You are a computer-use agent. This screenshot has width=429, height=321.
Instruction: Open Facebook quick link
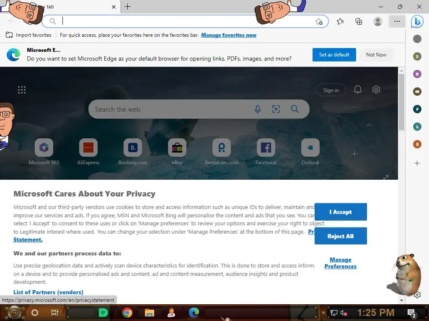pyautogui.click(x=266, y=152)
